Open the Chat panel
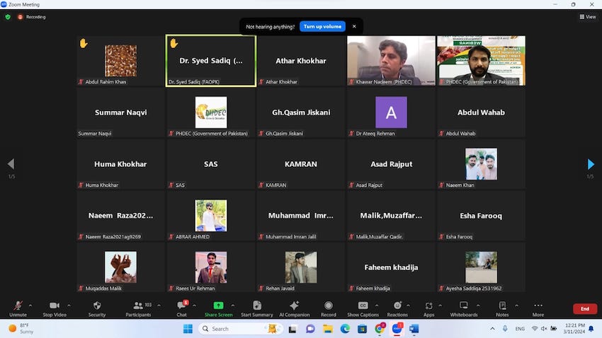The width and height of the screenshot is (602, 338). point(181,308)
